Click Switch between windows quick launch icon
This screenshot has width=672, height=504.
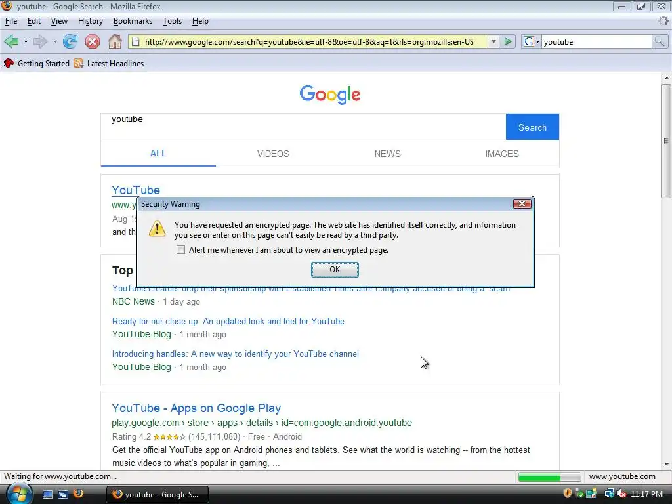[x=63, y=494]
